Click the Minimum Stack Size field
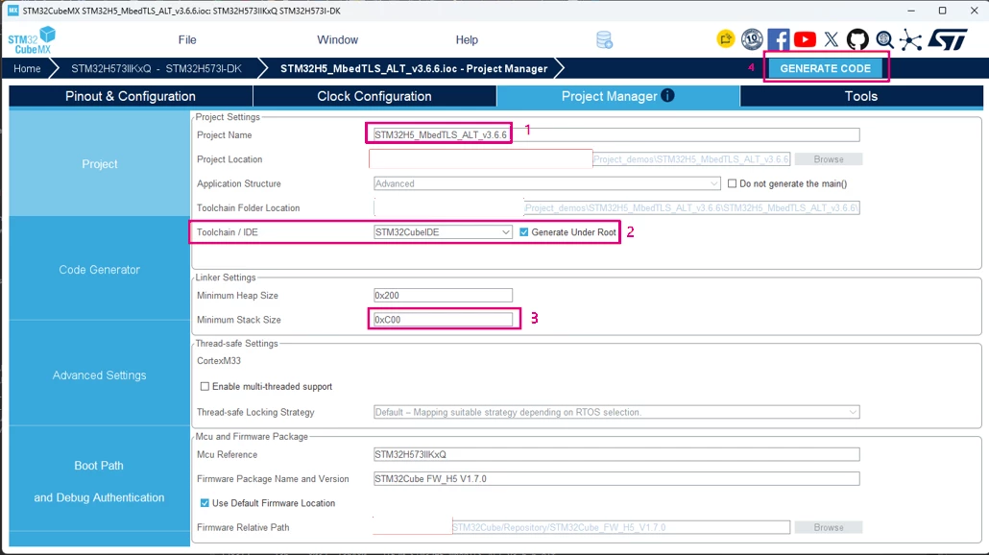This screenshot has height=555, width=989. point(443,320)
